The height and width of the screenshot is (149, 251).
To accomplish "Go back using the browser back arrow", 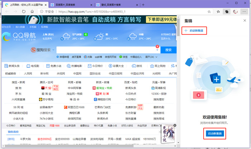I will pos(7,11).
